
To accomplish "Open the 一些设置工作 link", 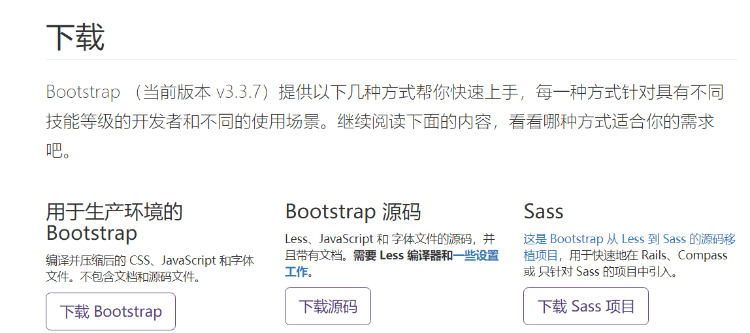I will [391, 264].
